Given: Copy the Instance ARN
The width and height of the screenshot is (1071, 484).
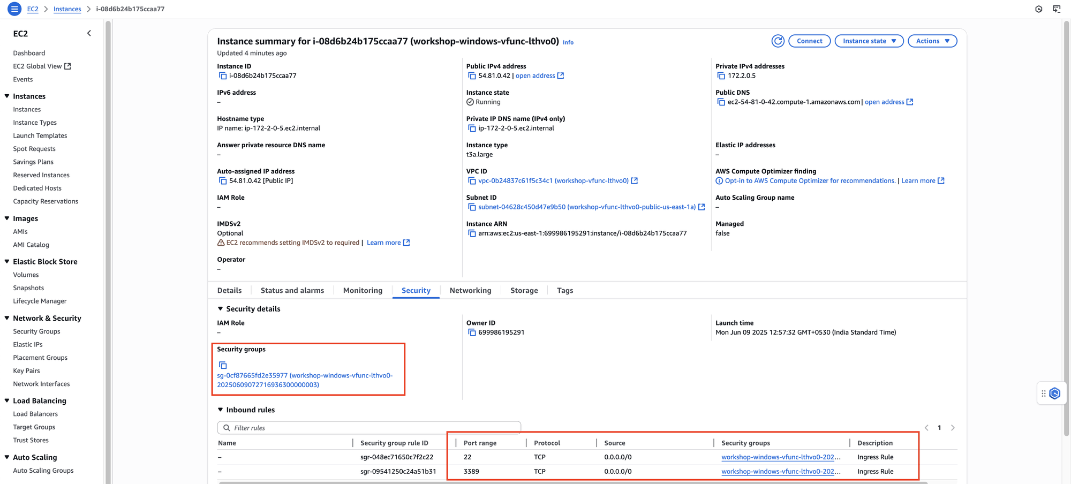Looking at the screenshot, I should tap(472, 233).
